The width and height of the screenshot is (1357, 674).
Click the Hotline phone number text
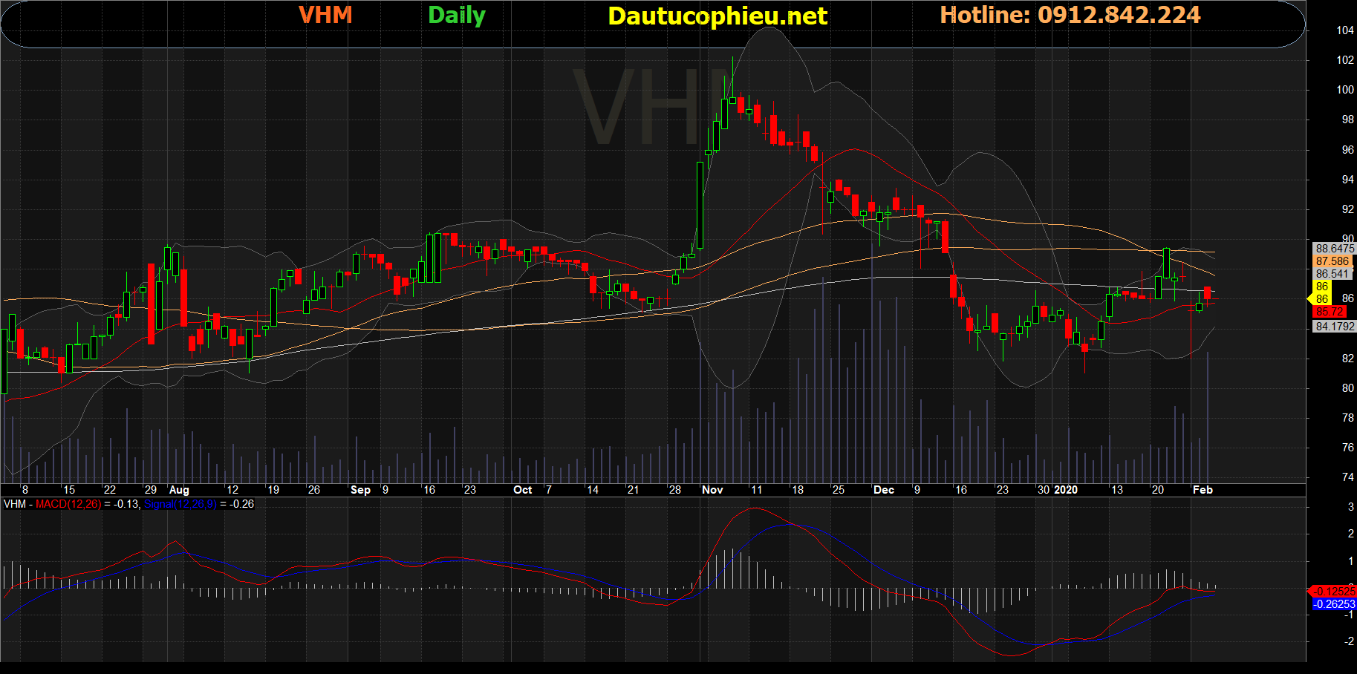pos(1070,16)
